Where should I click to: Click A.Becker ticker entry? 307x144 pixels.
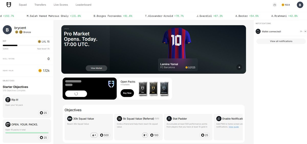(247, 16)
